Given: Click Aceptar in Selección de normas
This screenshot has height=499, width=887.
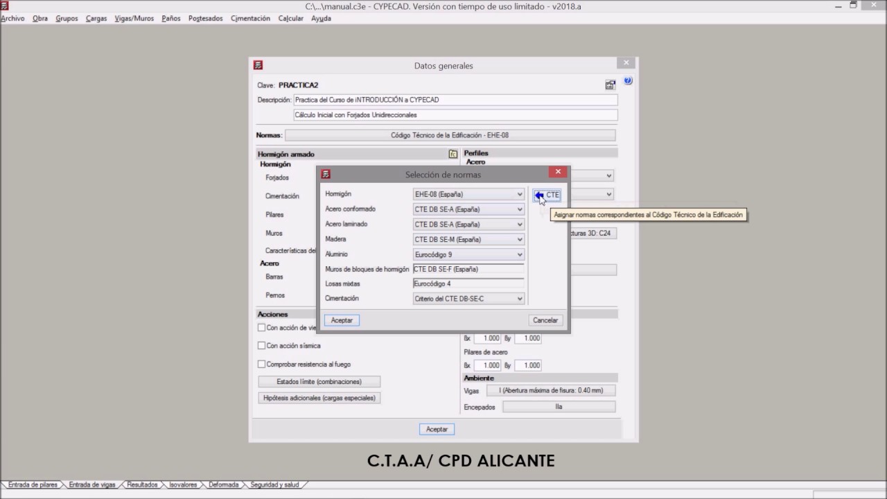Looking at the screenshot, I should (342, 320).
